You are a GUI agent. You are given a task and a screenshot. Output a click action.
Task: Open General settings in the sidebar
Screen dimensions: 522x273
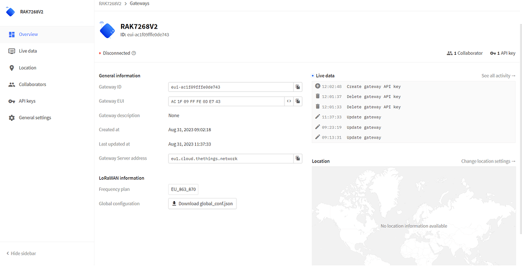pos(47,118)
